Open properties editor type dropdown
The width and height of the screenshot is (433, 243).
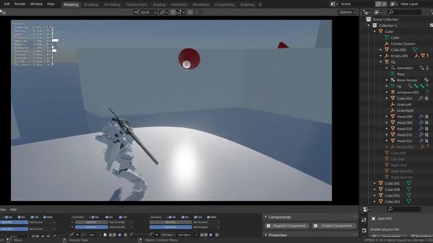coord(367,210)
